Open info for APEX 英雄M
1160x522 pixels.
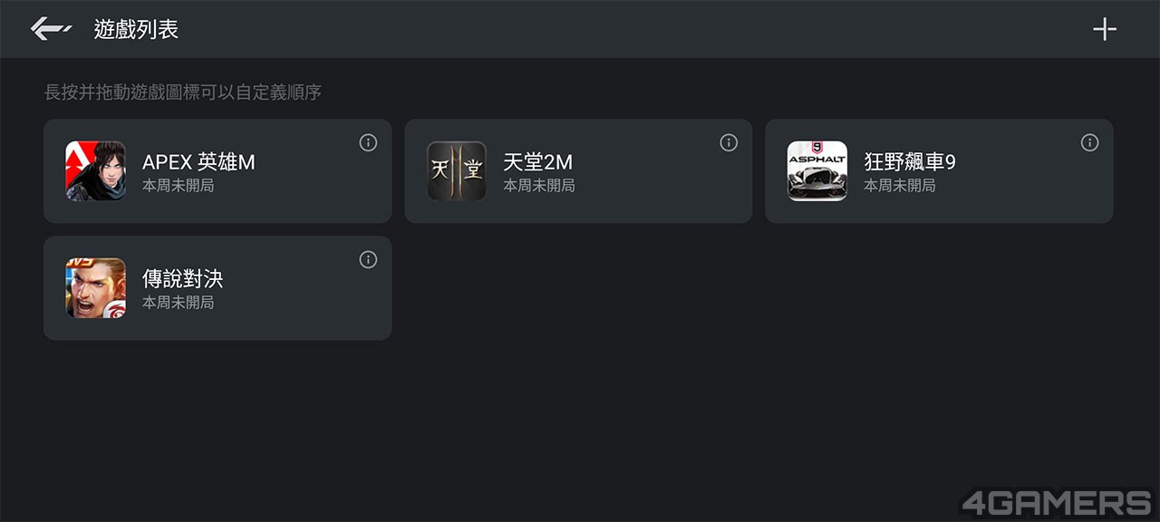click(368, 142)
